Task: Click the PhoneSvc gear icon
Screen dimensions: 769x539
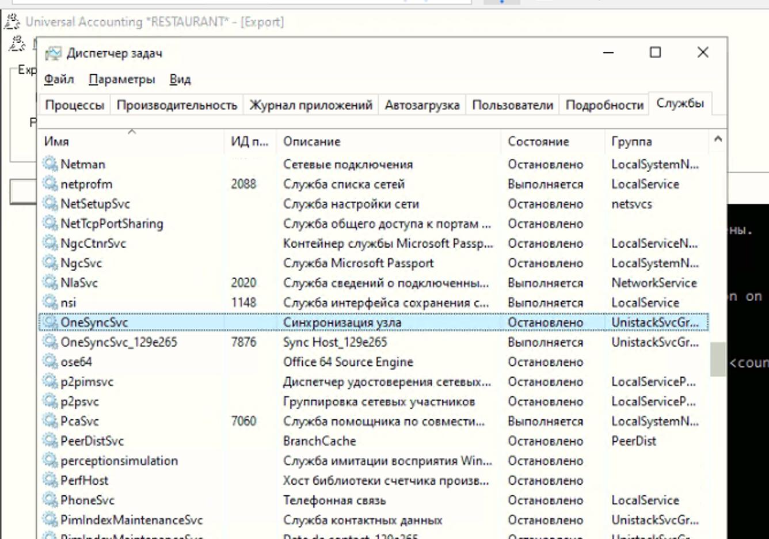Action: point(51,500)
